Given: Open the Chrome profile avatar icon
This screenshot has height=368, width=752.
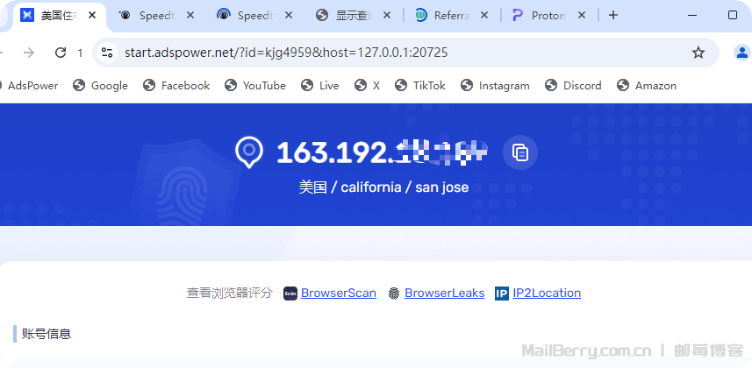Looking at the screenshot, I should (740, 53).
